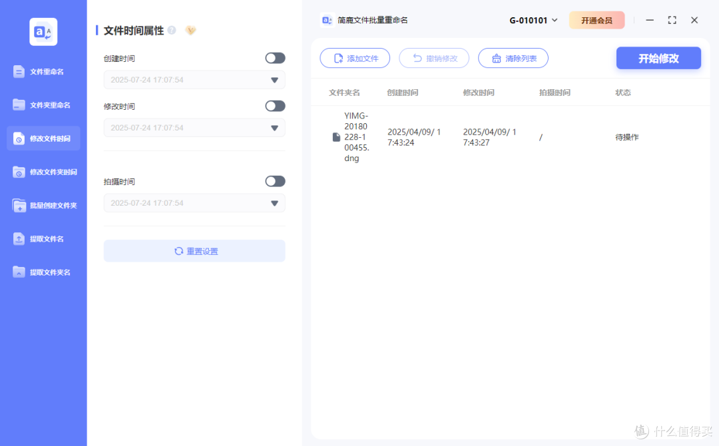This screenshot has width=719, height=446.
Task: Open 批量创建文件夹 section
Action: click(x=43, y=205)
